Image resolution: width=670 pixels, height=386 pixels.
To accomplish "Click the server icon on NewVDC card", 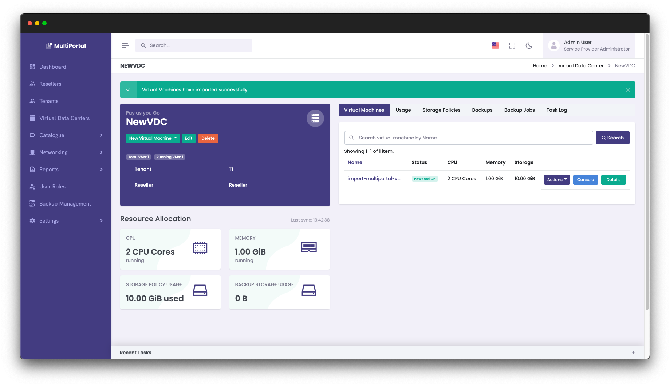I will tap(315, 118).
